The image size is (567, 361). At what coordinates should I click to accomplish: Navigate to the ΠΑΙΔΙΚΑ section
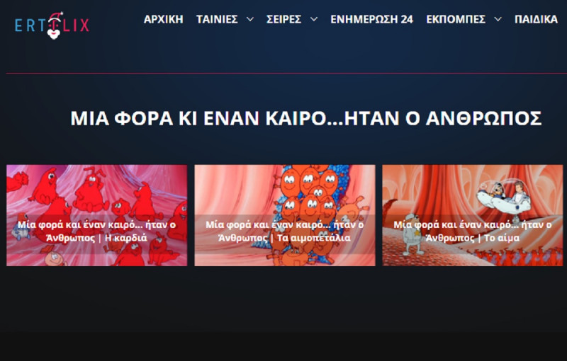click(x=536, y=19)
